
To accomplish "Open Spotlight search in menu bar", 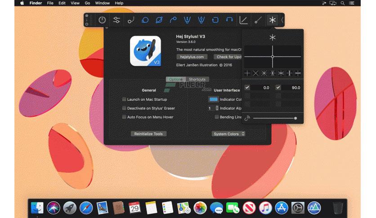I will point(343,3).
